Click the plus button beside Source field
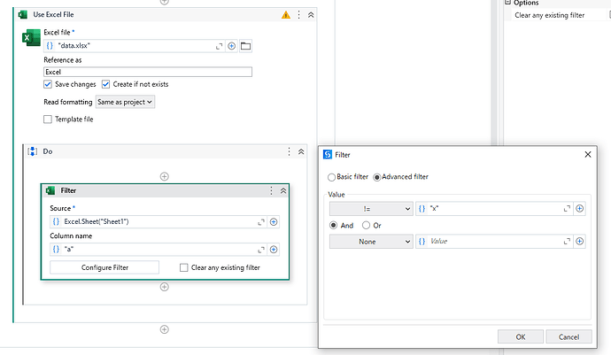The height and width of the screenshot is (355, 611). pyautogui.click(x=274, y=222)
